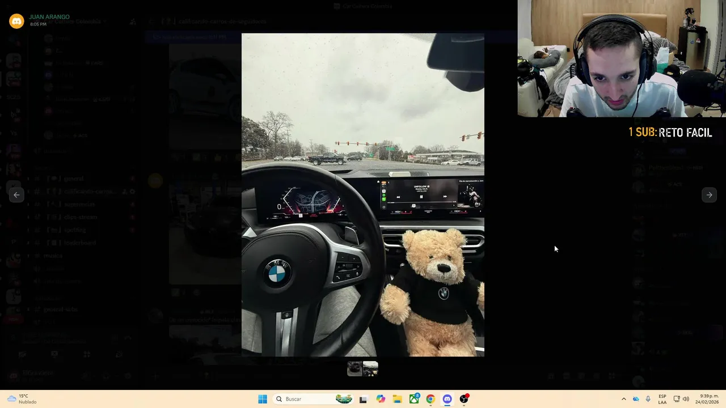Select the first thumbnail in the image carousel
Image resolution: width=726 pixels, height=408 pixels.
(355, 369)
